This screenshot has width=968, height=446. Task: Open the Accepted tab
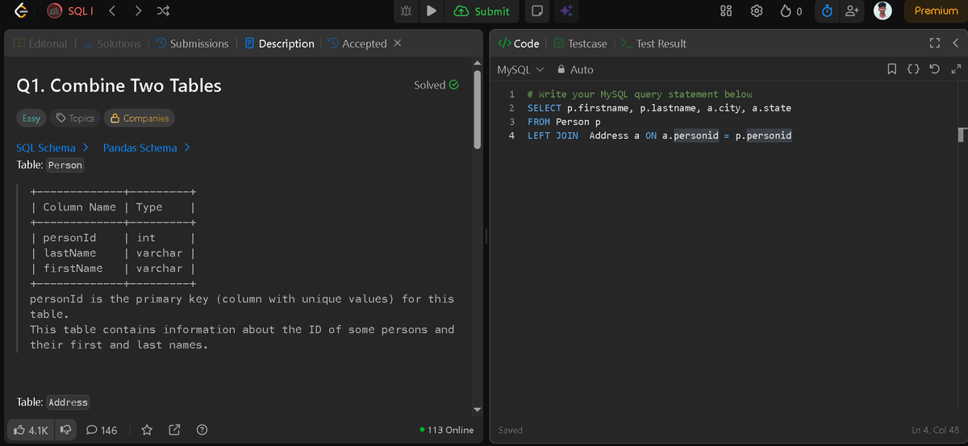point(357,44)
